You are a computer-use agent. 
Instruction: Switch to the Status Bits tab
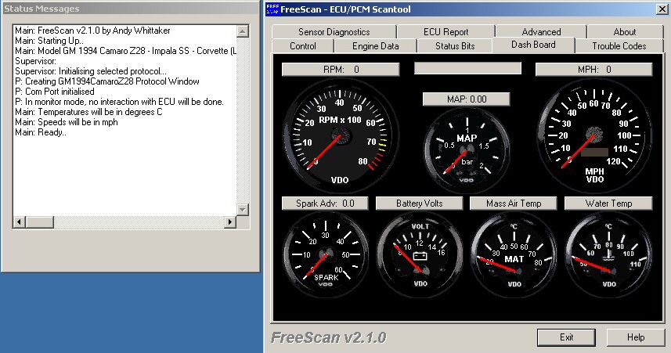click(x=455, y=45)
